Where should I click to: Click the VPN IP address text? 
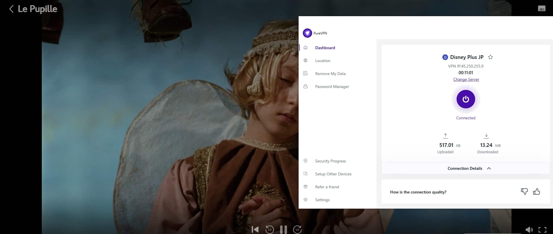click(466, 66)
